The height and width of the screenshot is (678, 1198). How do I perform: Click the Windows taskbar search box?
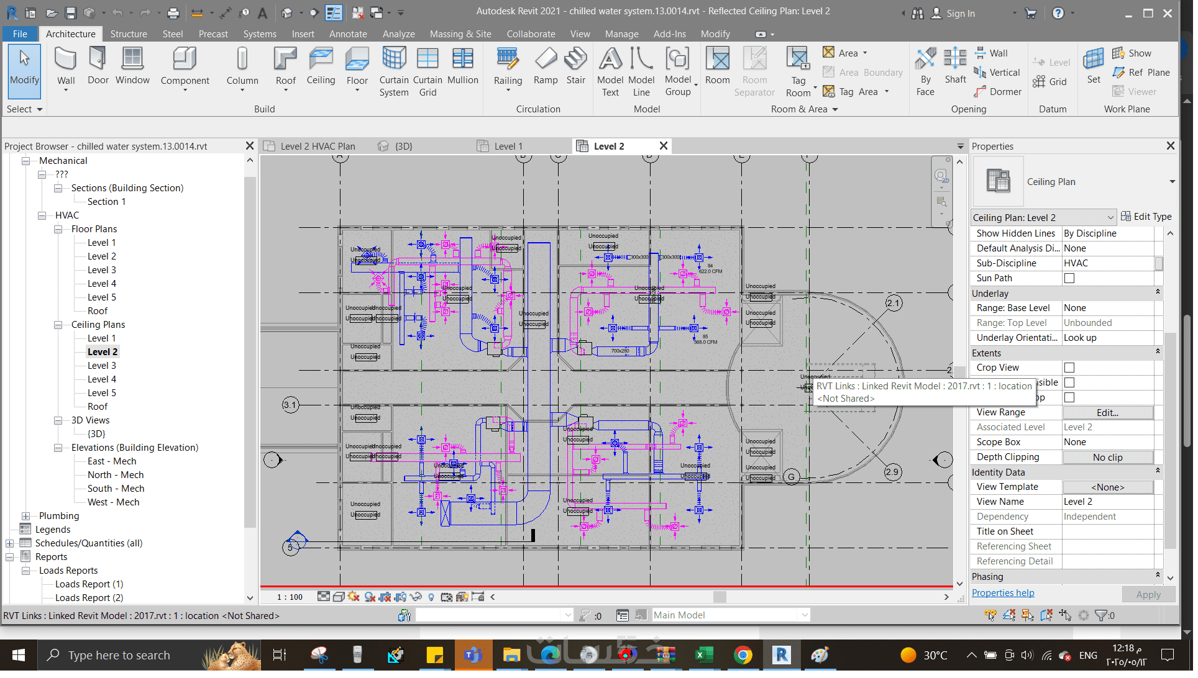[x=118, y=656]
